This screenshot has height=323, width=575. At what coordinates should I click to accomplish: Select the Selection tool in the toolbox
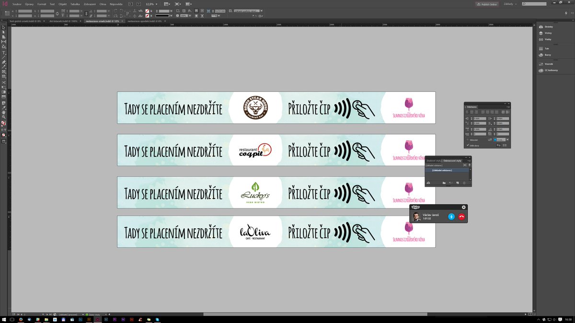pyautogui.click(x=3, y=27)
